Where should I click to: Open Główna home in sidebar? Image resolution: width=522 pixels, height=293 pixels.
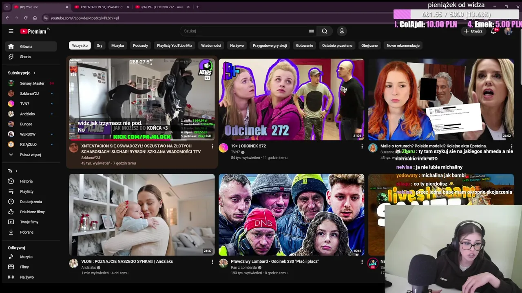pos(31,46)
